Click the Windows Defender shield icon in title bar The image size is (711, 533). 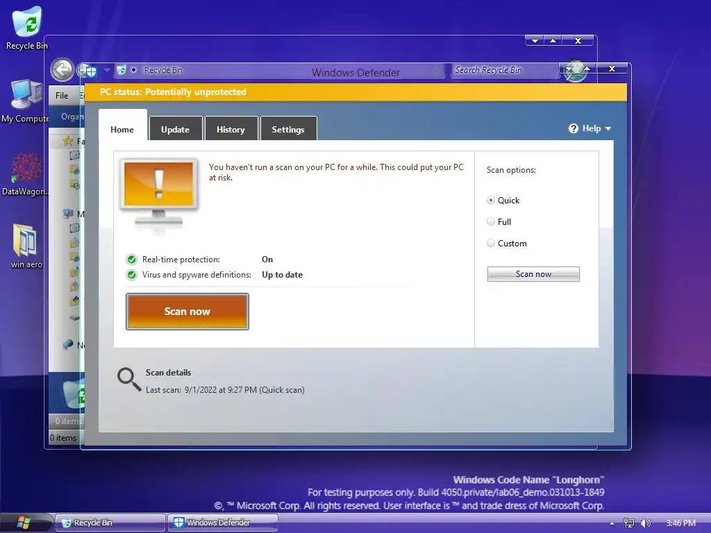point(90,71)
